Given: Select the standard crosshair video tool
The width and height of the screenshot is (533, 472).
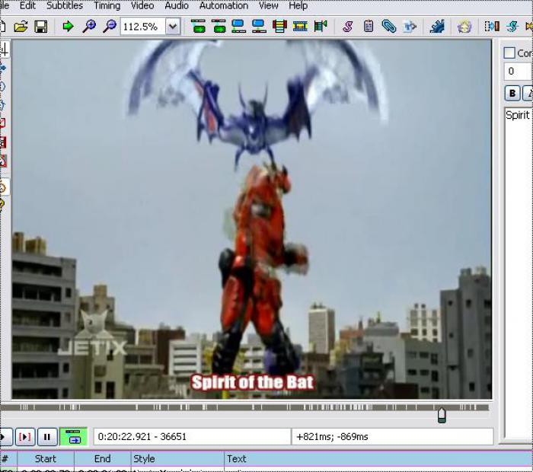Looking at the screenshot, I should (5, 49).
